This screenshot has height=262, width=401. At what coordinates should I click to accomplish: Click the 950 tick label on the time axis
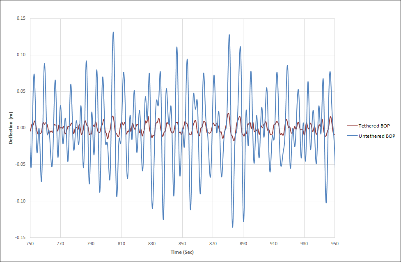point(335,243)
